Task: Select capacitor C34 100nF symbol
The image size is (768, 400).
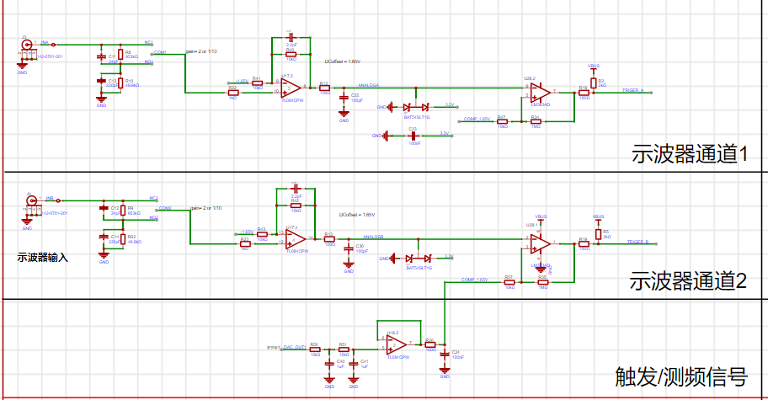Action: [445, 355]
